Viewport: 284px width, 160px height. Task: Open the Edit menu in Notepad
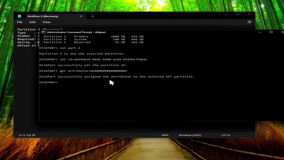32,22
